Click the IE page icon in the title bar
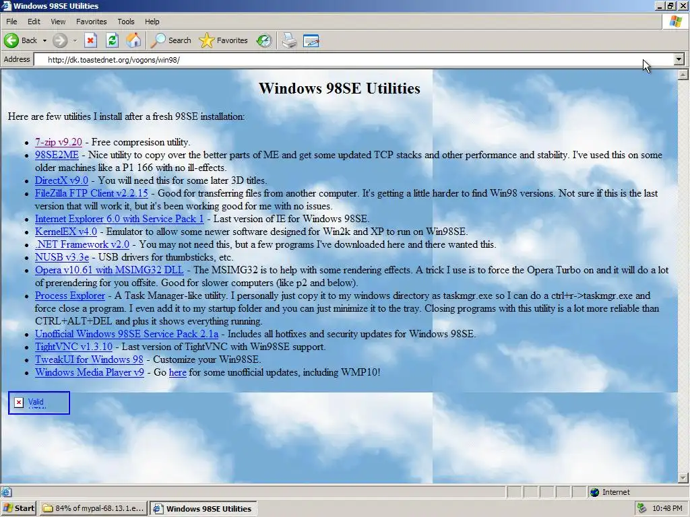This screenshot has height=517, width=690. click(x=6, y=5)
